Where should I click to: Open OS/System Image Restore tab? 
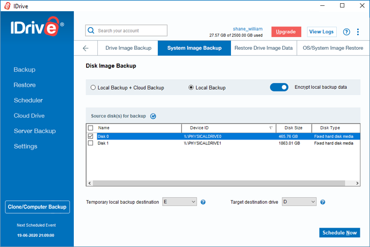pos(333,48)
